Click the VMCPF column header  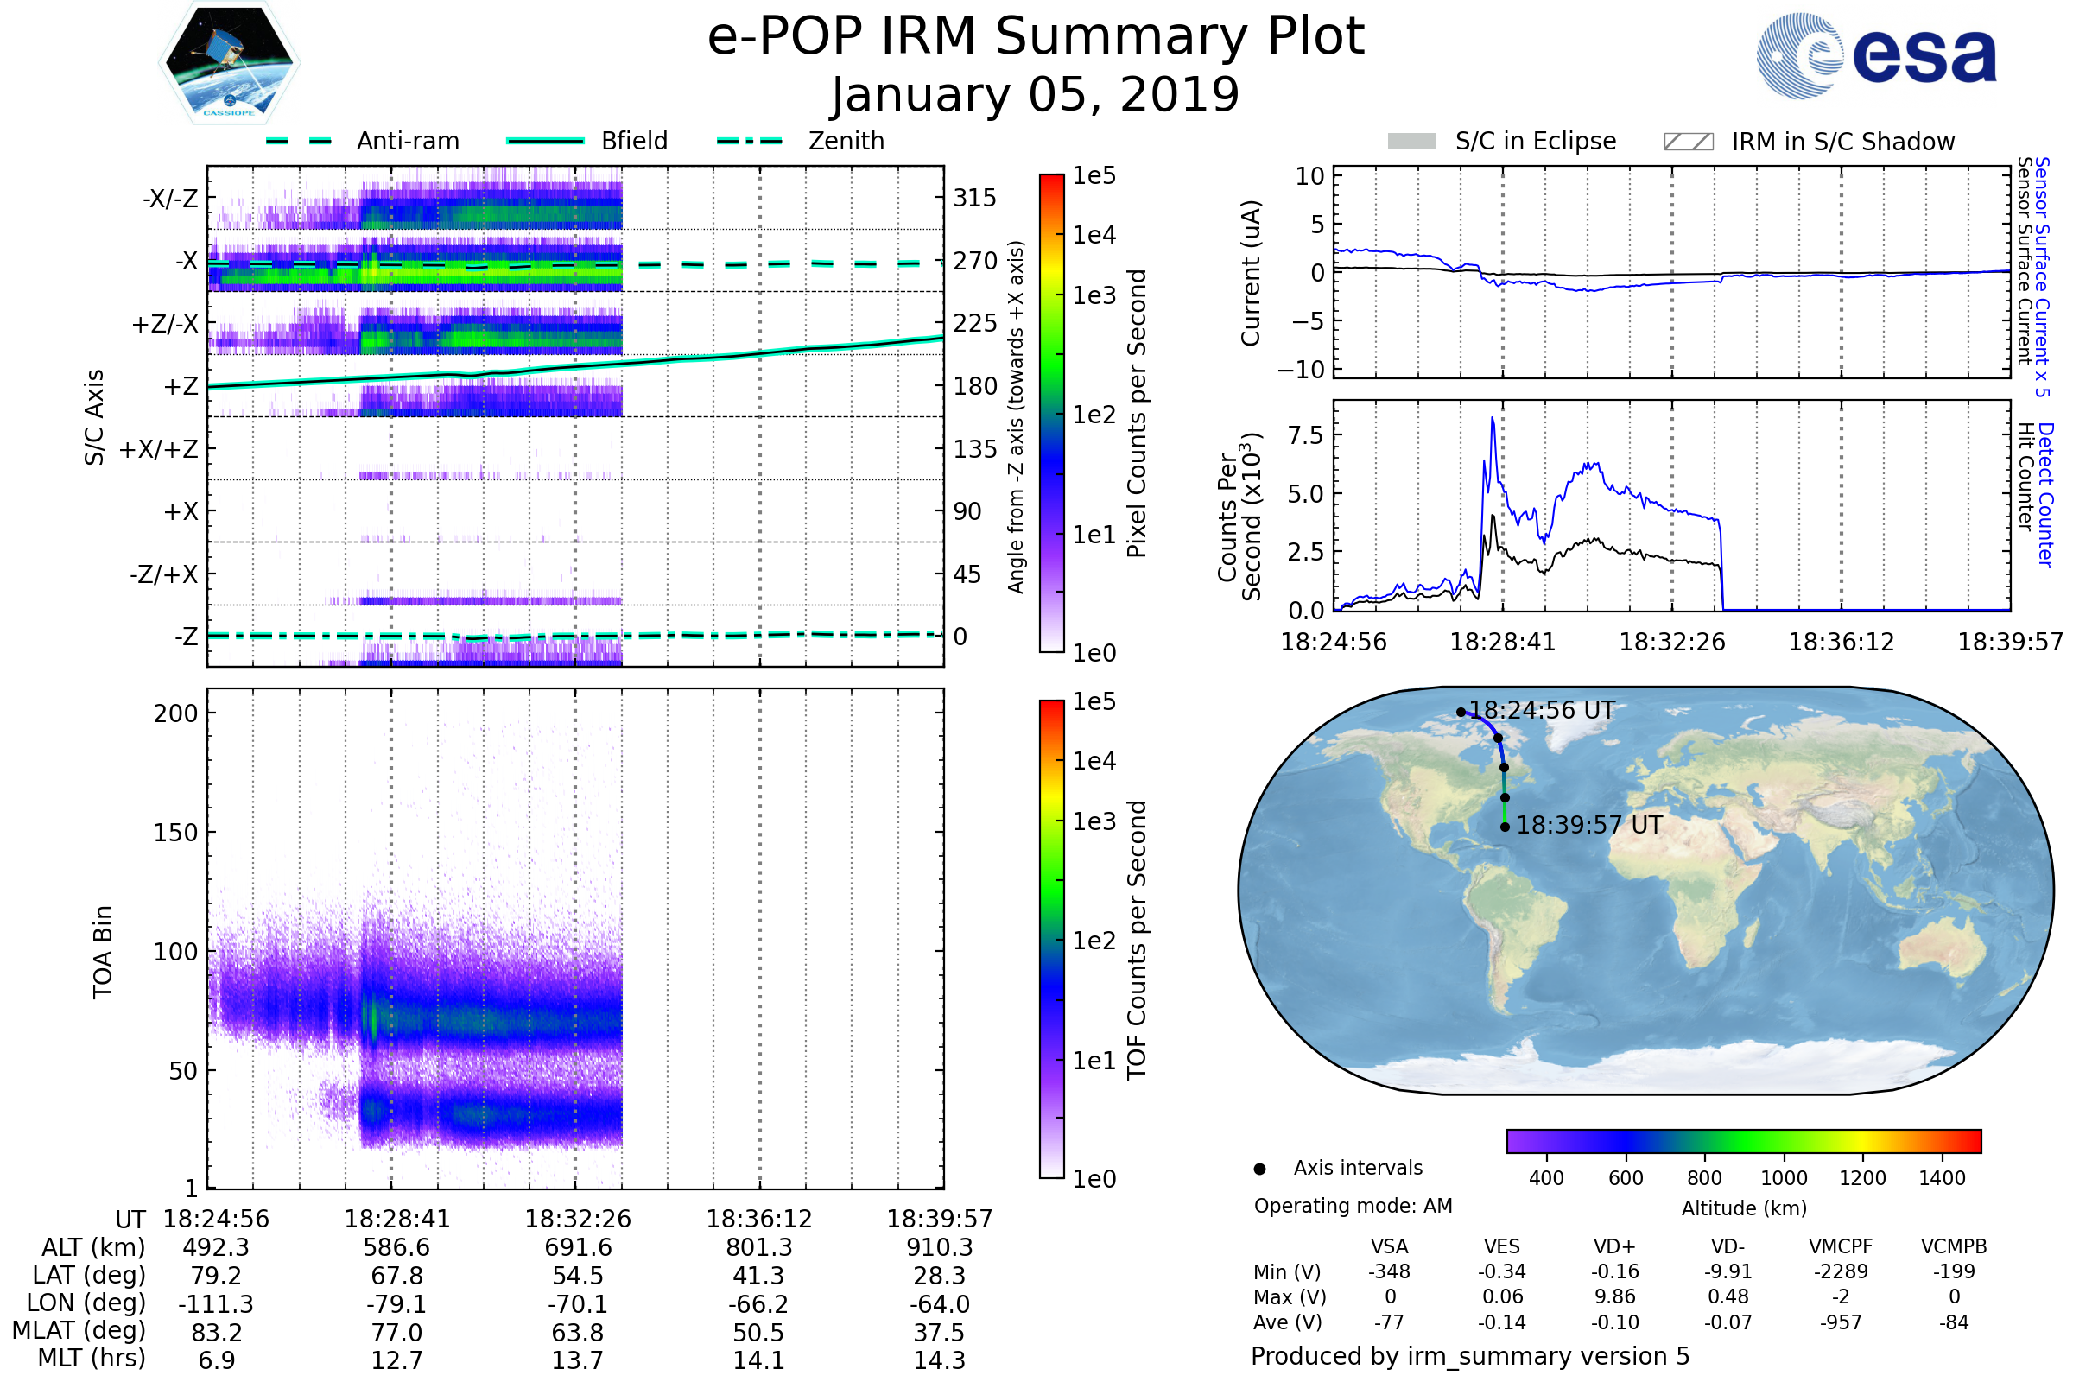[1841, 1247]
